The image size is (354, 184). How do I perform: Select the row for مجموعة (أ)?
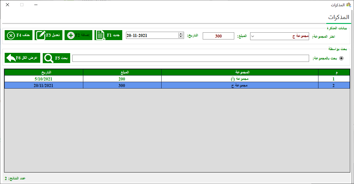240,79
